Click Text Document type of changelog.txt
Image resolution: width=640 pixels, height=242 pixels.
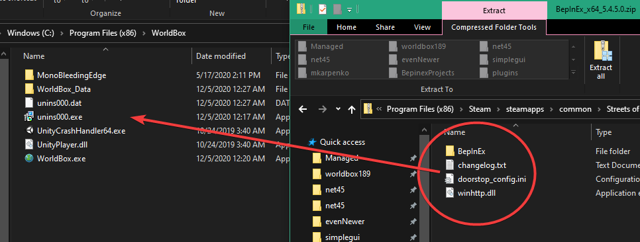tap(617, 165)
